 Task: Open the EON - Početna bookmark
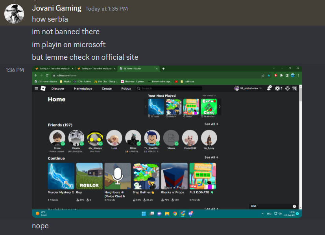tap(82, 82)
